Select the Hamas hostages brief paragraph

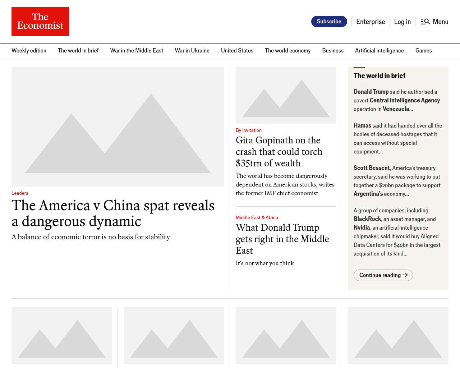pos(398,139)
